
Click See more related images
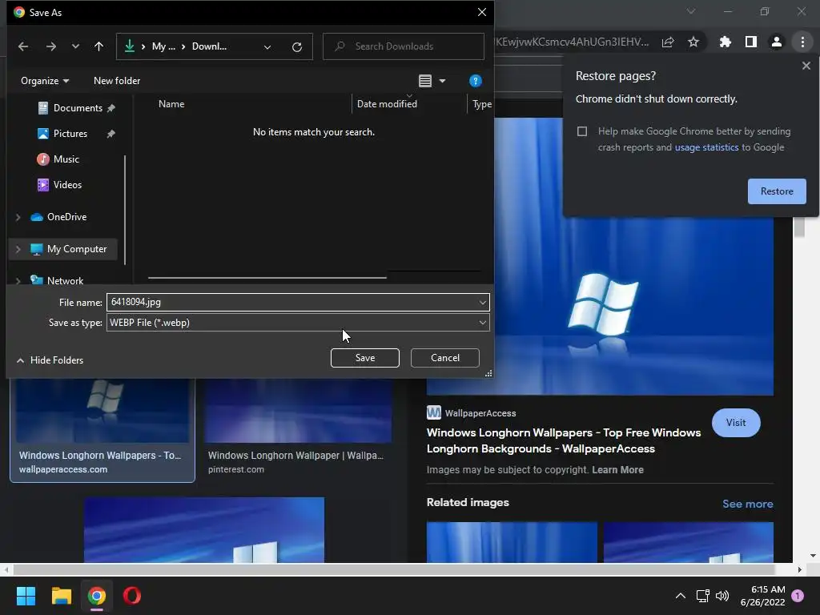(x=747, y=504)
